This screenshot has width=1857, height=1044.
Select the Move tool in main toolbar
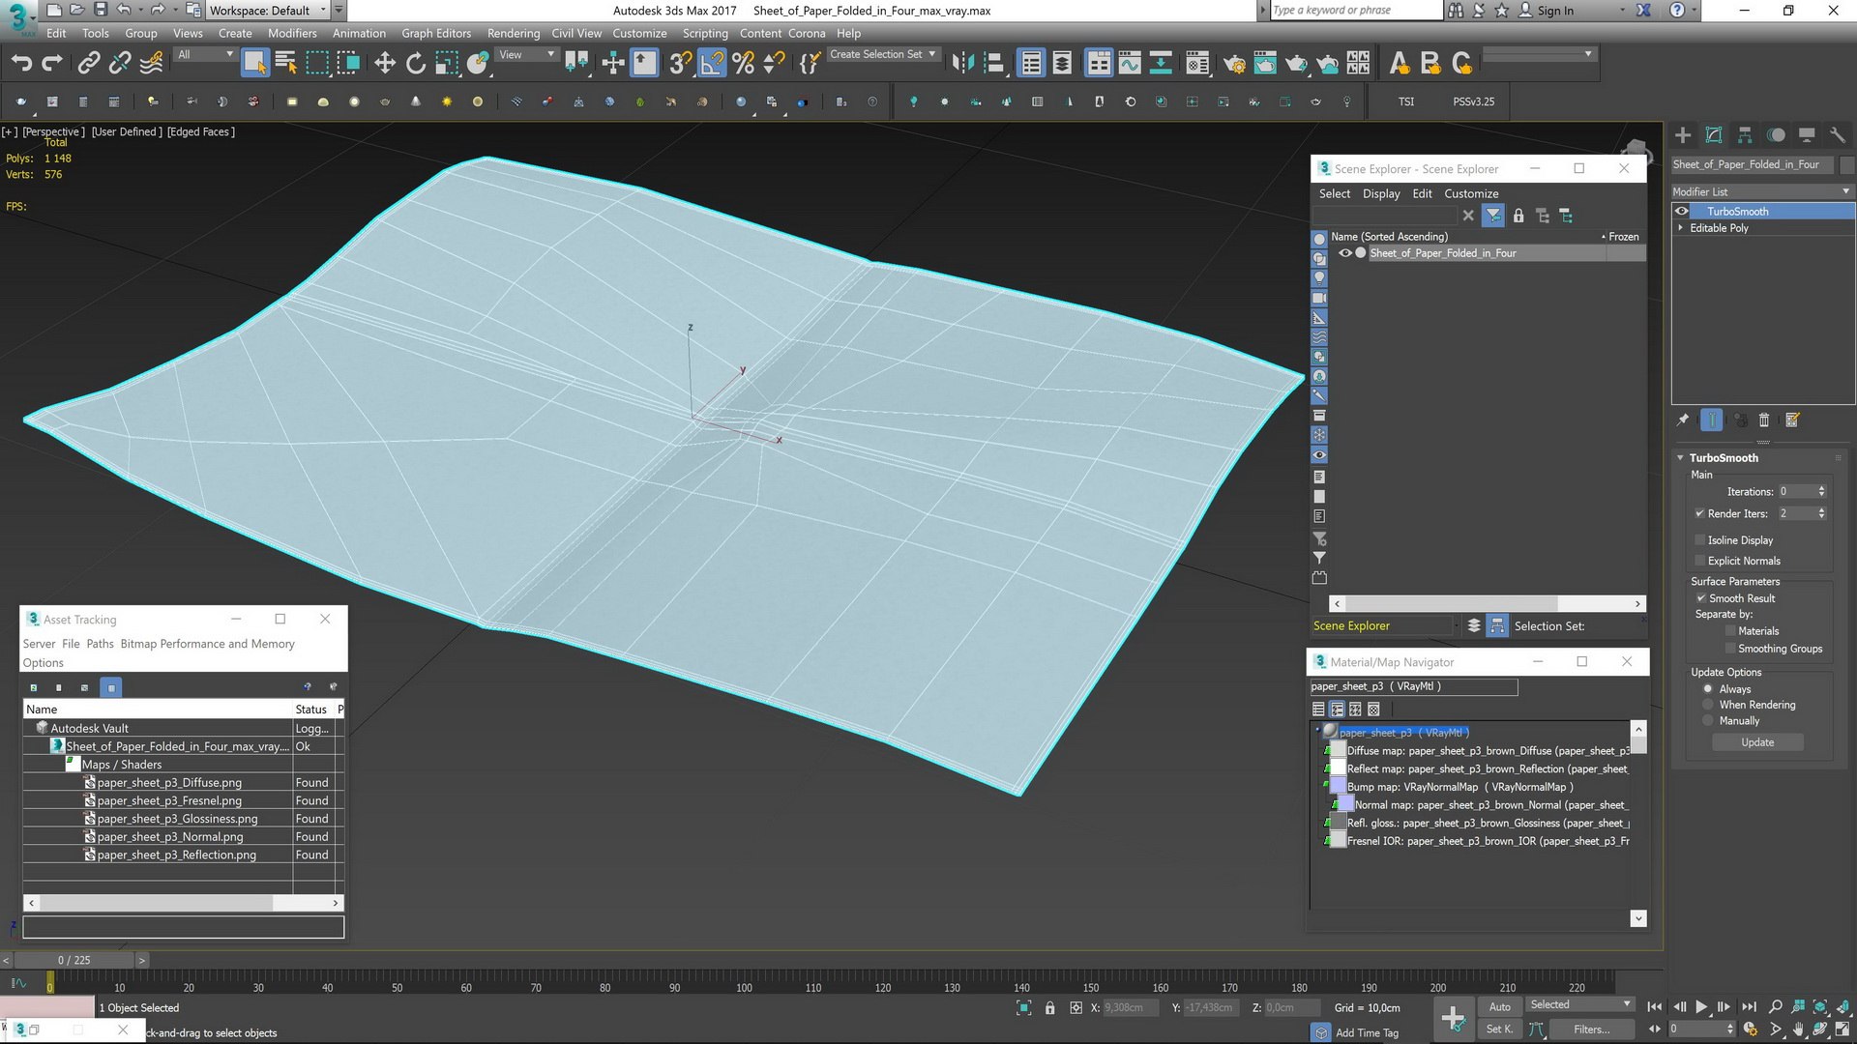(x=385, y=64)
